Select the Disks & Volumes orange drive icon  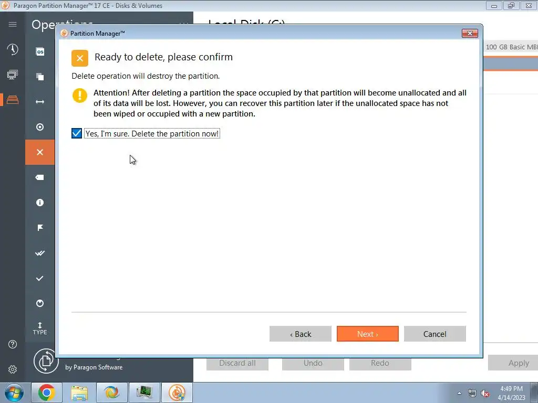click(x=13, y=100)
